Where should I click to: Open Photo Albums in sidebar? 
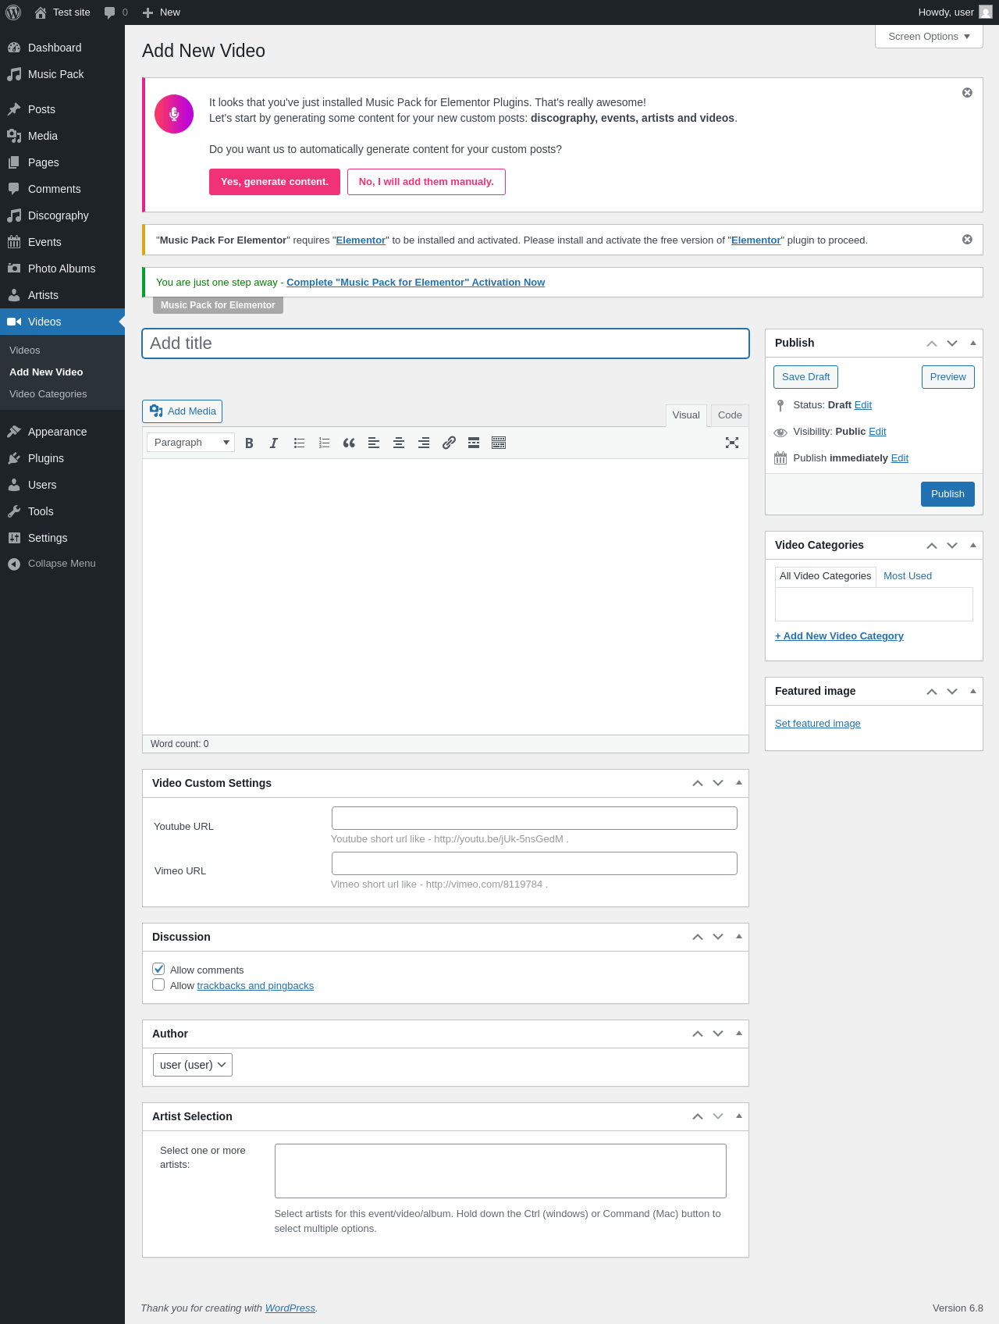point(62,269)
